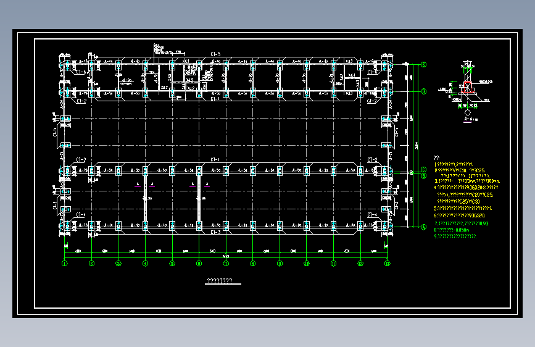Click the note line reading C25??C30
The image size is (535, 347).
[x=458, y=201]
